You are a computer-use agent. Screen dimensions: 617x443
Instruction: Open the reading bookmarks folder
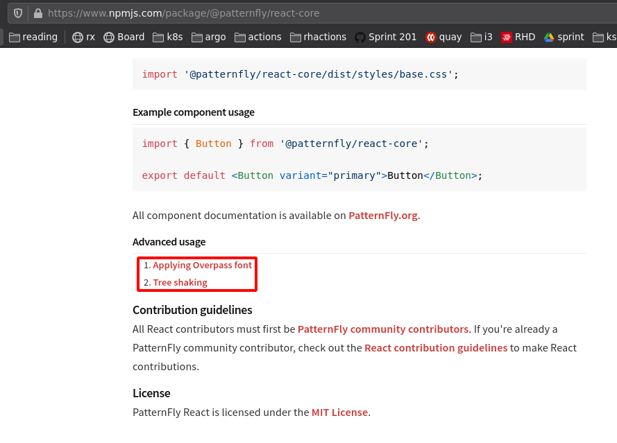(33, 37)
